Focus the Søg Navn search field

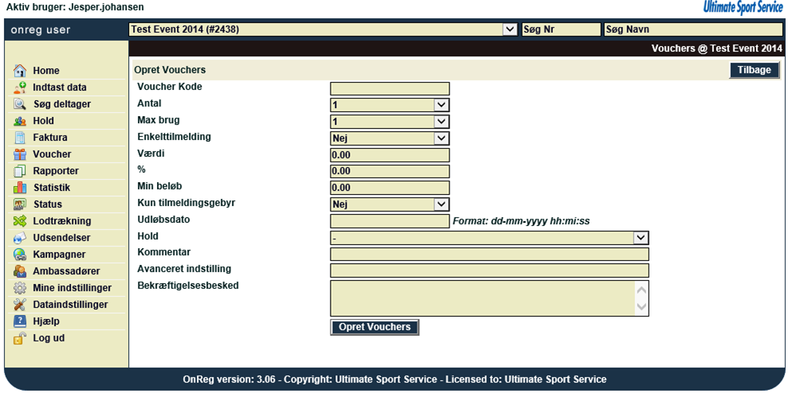693,29
